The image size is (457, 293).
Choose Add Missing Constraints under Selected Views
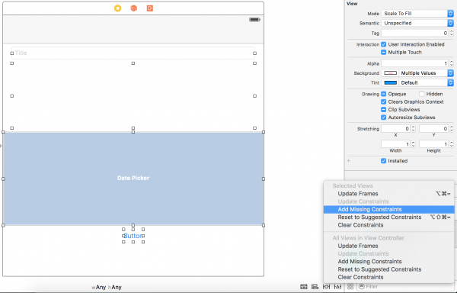tap(388, 209)
